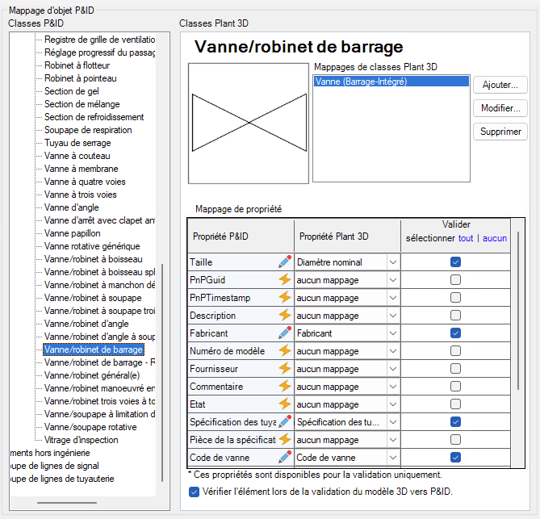Select Tuyau de serrage in the tree
The width and height of the screenshot is (540, 519).
pos(77,143)
